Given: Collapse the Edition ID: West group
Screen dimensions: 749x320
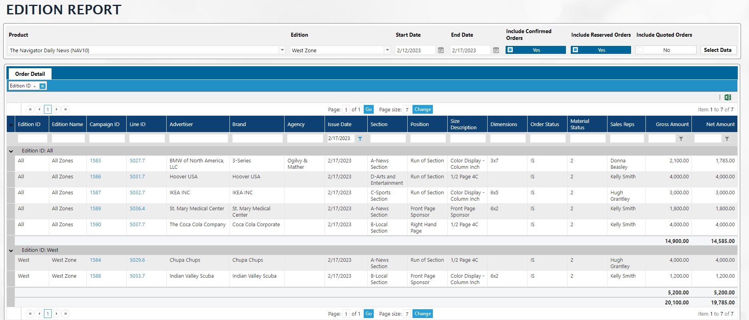Looking at the screenshot, I should tap(11, 251).
